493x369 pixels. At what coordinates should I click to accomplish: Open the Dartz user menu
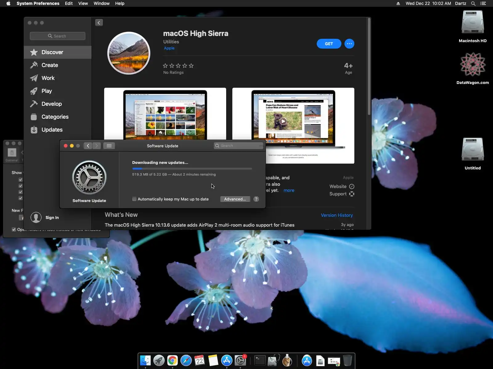tap(461, 3)
